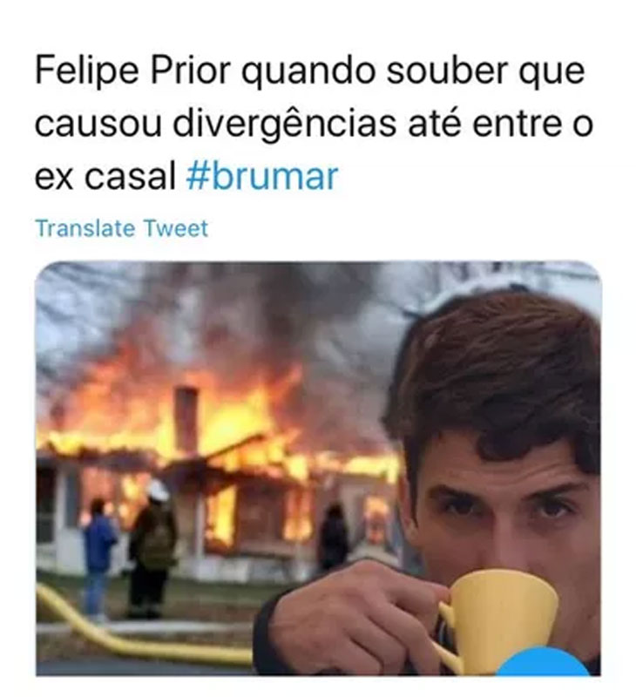Click the yellow cup in the photo
This screenshot has height=697, width=636.
tap(496, 621)
